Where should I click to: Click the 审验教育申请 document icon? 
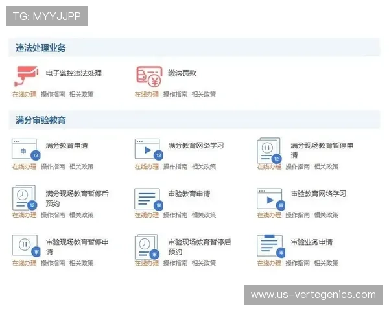[x=148, y=199]
